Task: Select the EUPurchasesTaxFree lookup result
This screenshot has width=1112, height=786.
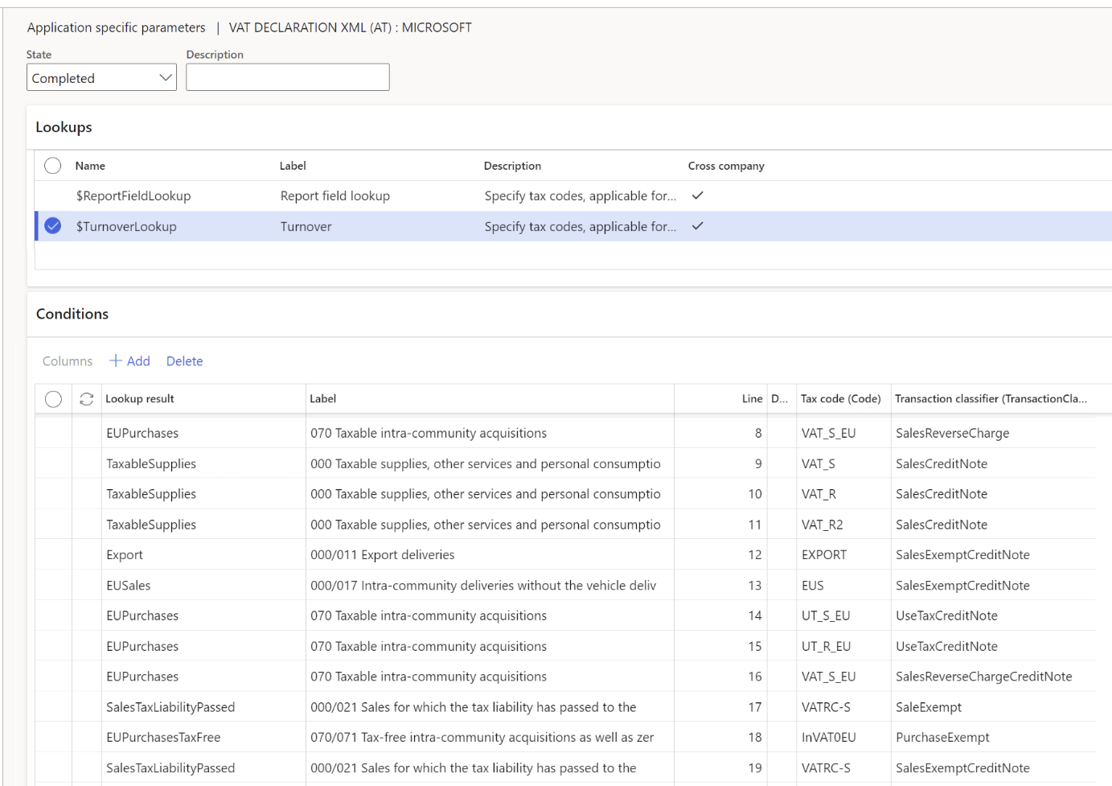Action: (x=163, y=737)
